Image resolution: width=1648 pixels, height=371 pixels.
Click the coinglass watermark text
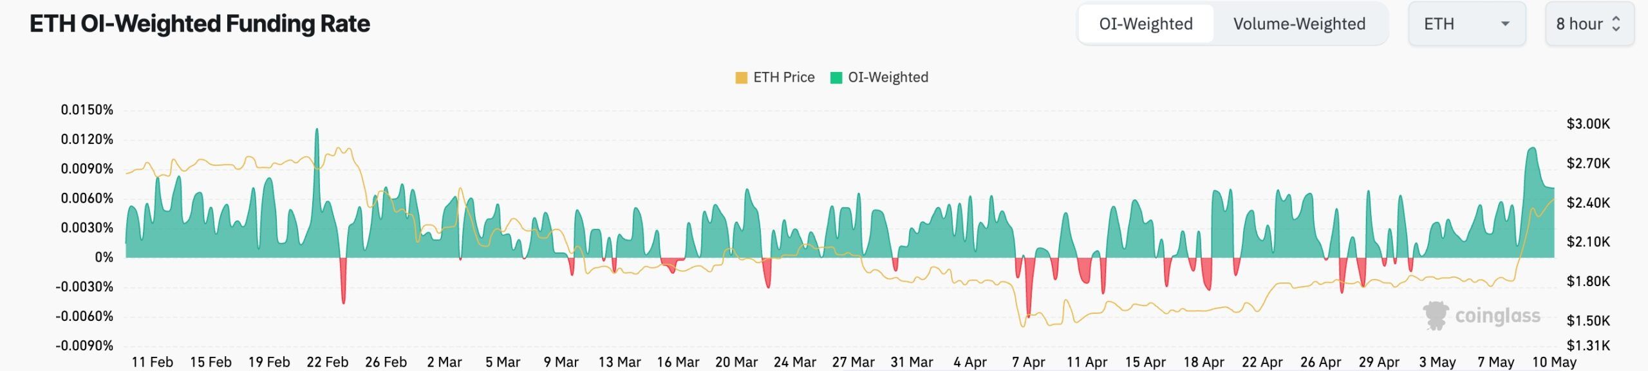click(1497, 316)
